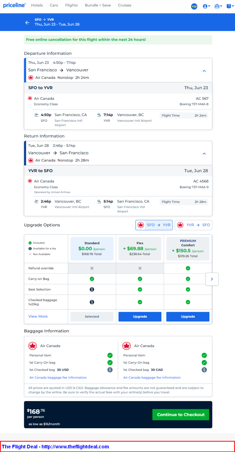Open the View More link
Image resolution: width=235 pixels, height=452 pixels.
pos(38,316)
